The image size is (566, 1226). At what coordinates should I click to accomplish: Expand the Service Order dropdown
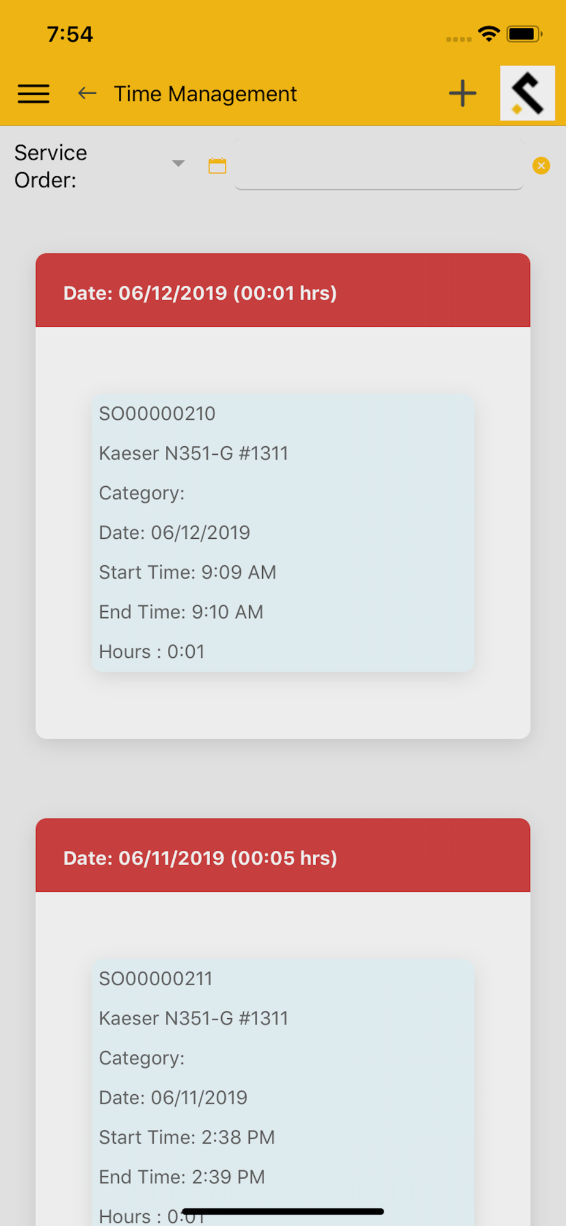pyautogui.click(x=178, y=163)
